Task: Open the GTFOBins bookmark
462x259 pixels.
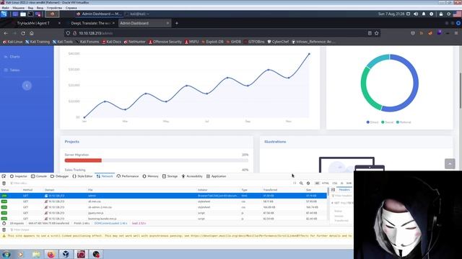Action: click(254, 42)
